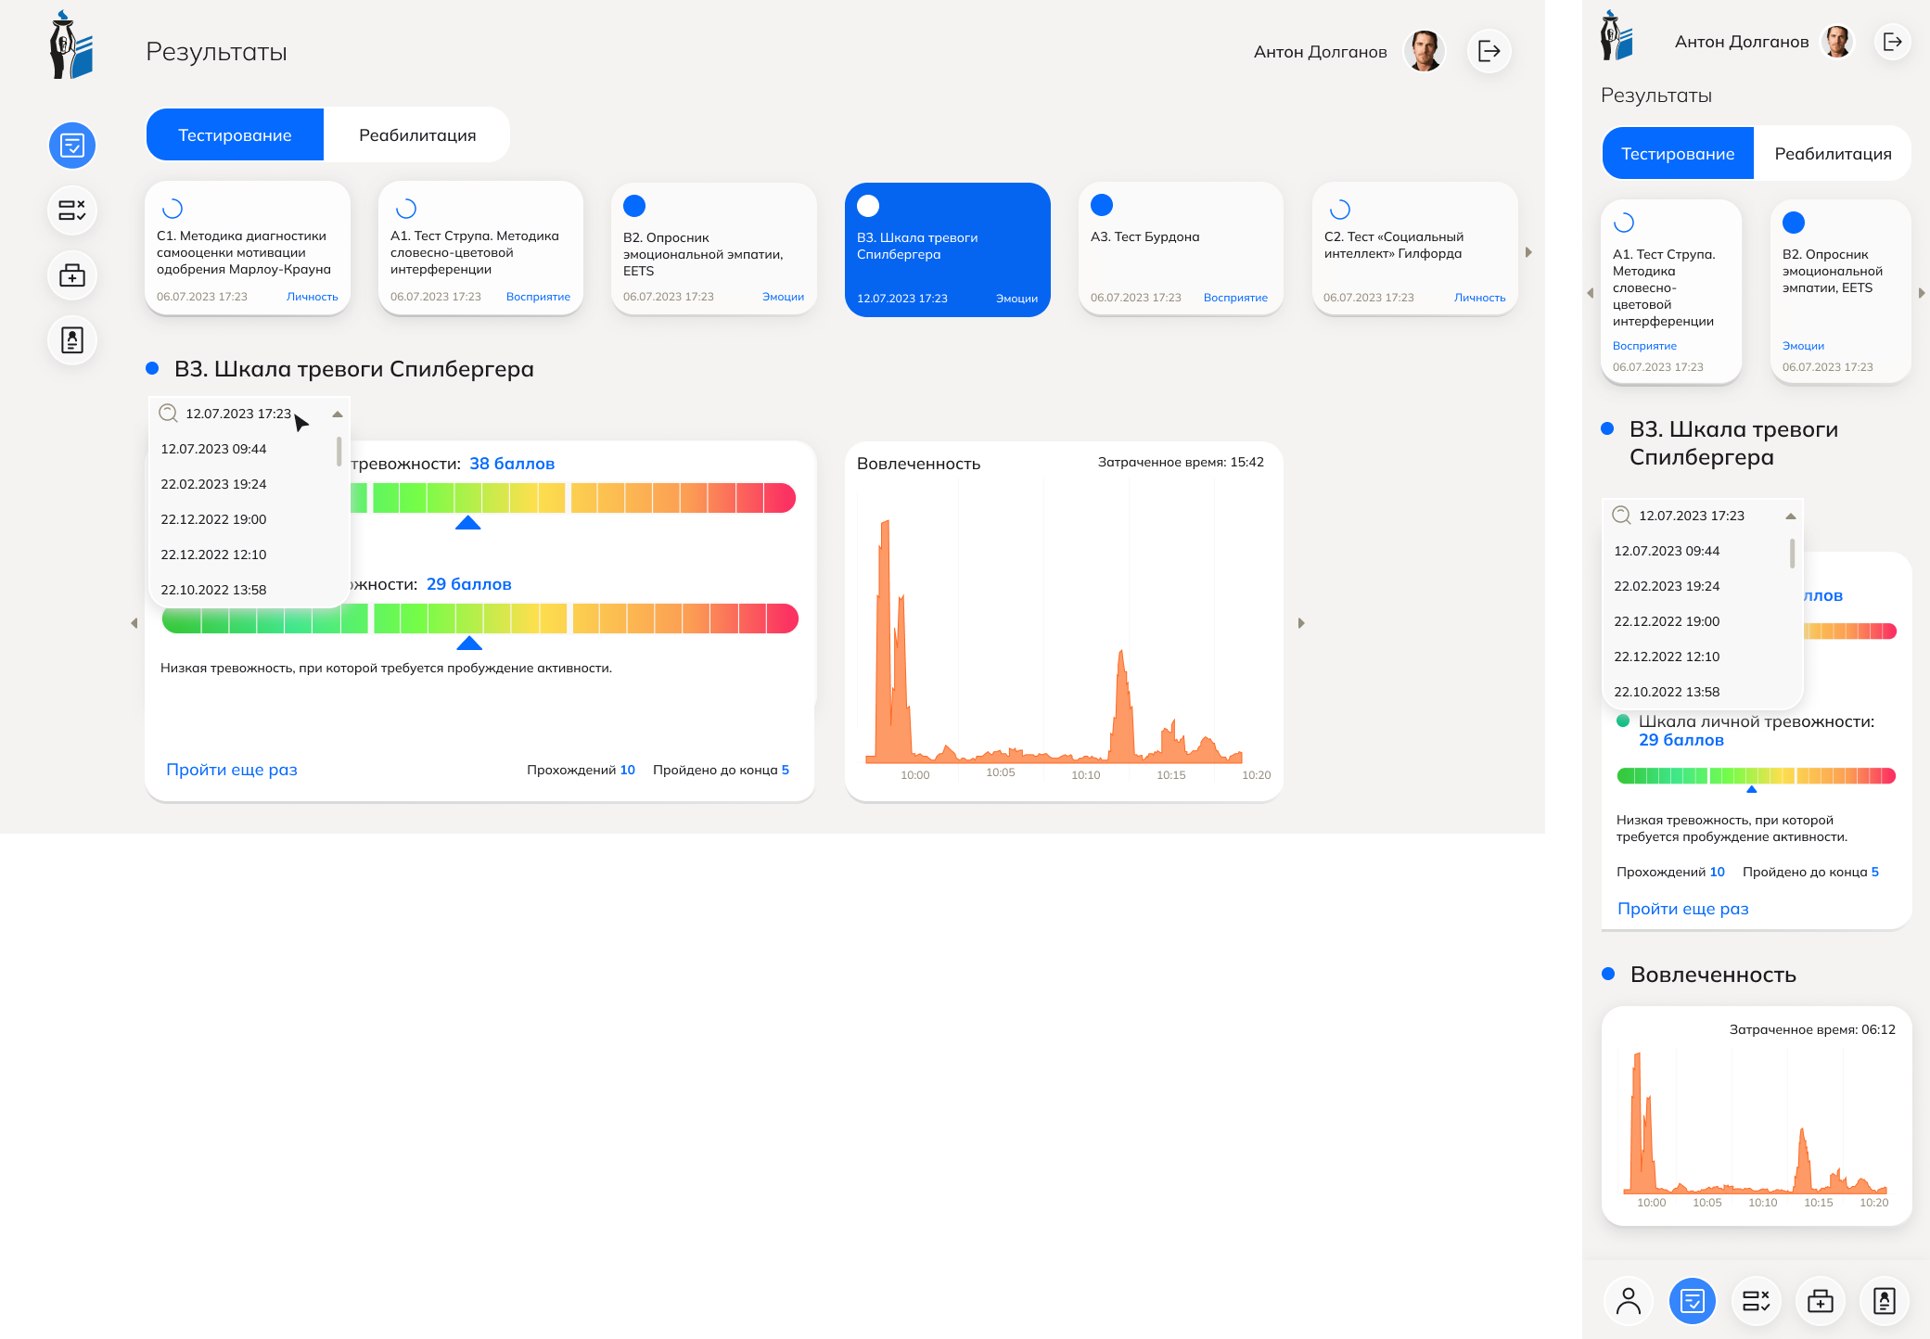Collapse the mobile date dropdown arrow
The width and height of the screenshot is (1930, 1339).
click(1791, 516)
